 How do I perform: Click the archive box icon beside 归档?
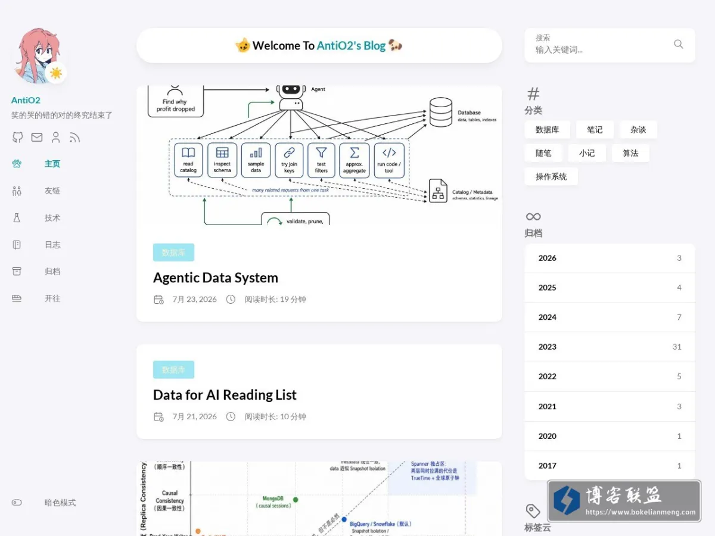click(17, 272)
